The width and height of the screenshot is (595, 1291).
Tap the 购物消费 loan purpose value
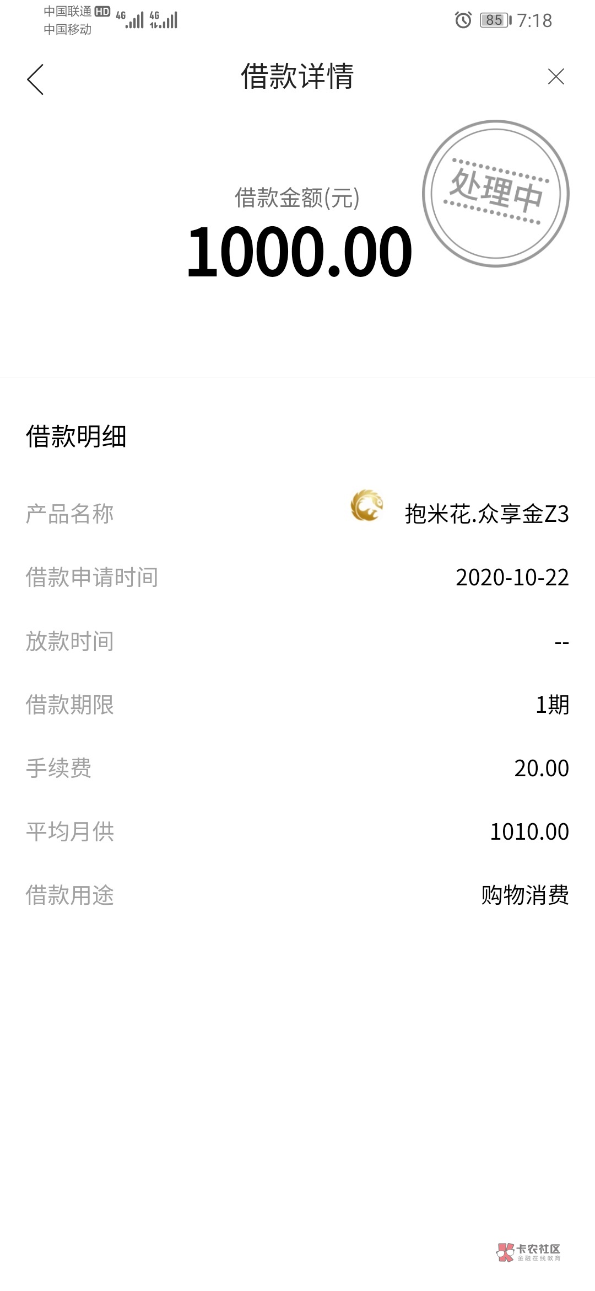pos(524,895)
